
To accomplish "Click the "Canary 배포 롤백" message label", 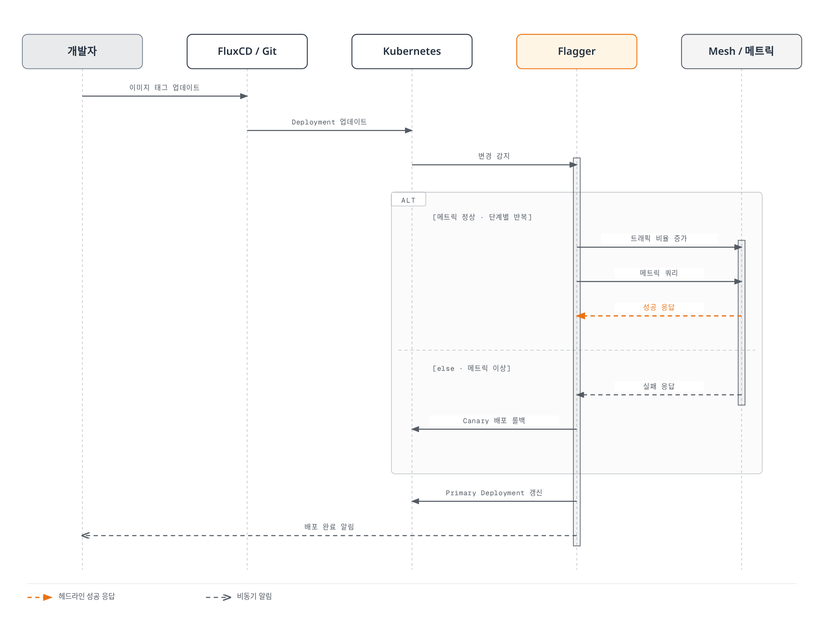I will click(494, 421).
